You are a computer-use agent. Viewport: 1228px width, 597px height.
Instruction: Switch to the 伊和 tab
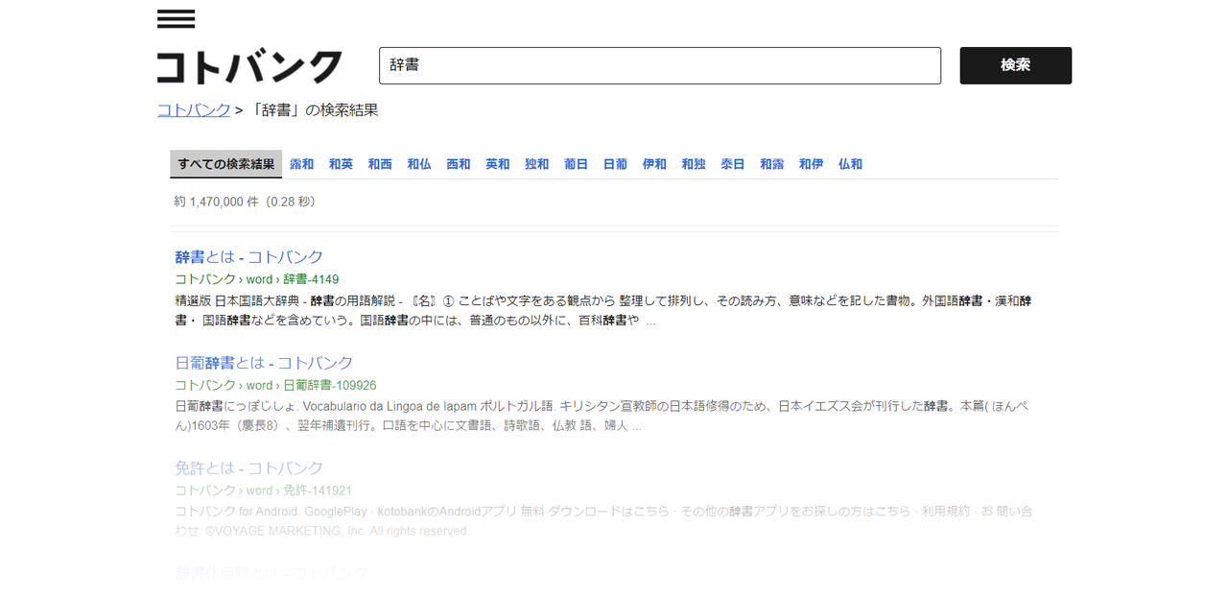tap(654, 164)
